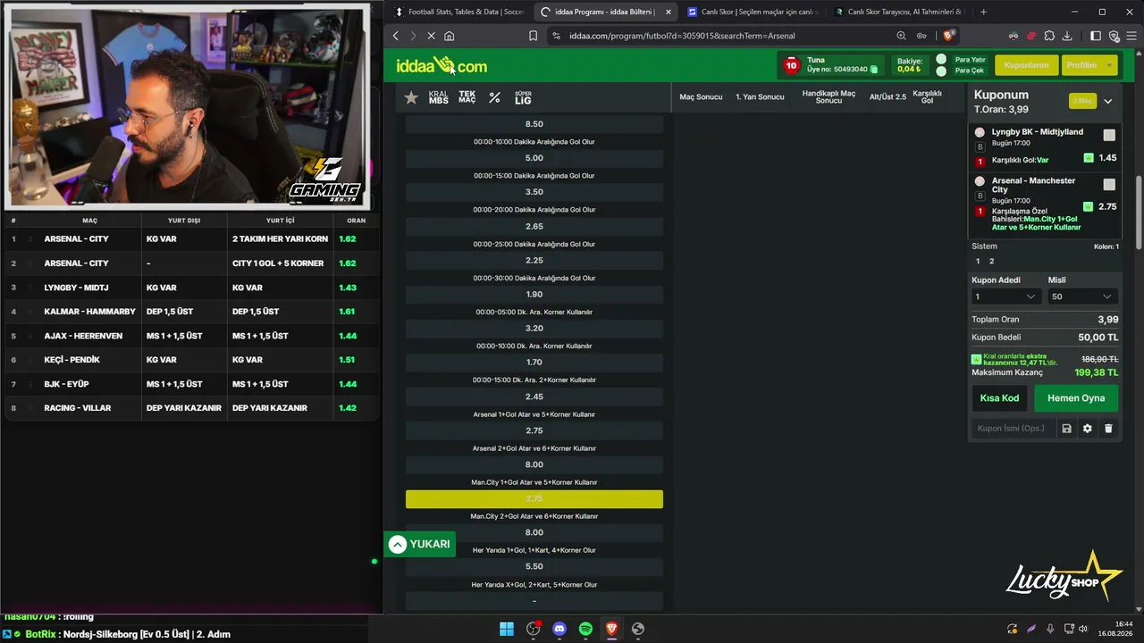This screenshot has height=643, width=1144.
Task: Open Spotify from the taskbar
Action: (585, 629)
